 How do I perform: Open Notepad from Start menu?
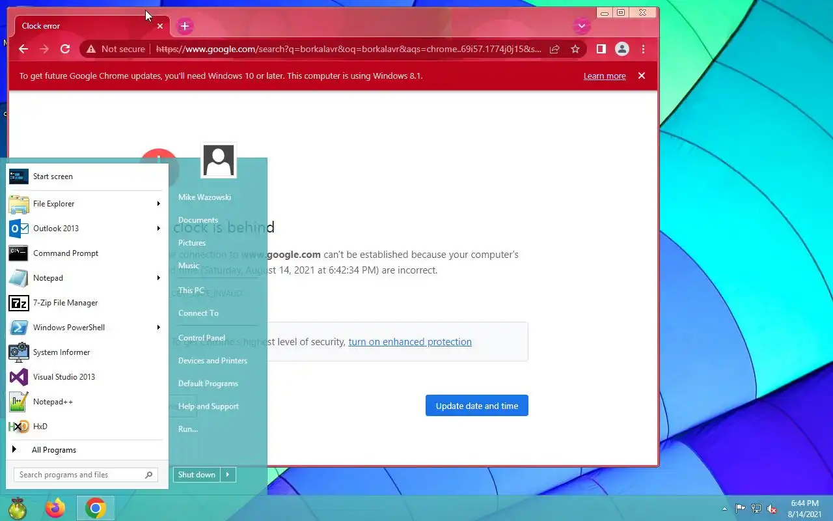coord(86,278)
